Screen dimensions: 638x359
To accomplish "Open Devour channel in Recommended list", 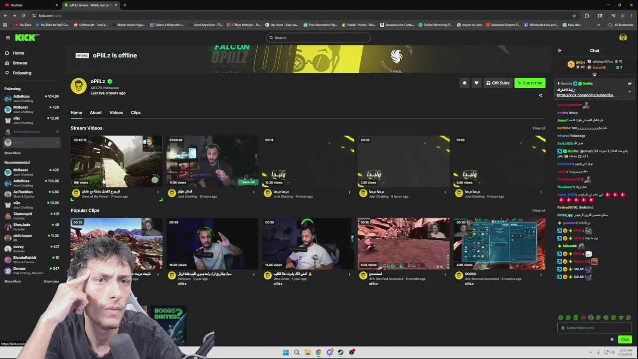I will click(x=32, y=271).
